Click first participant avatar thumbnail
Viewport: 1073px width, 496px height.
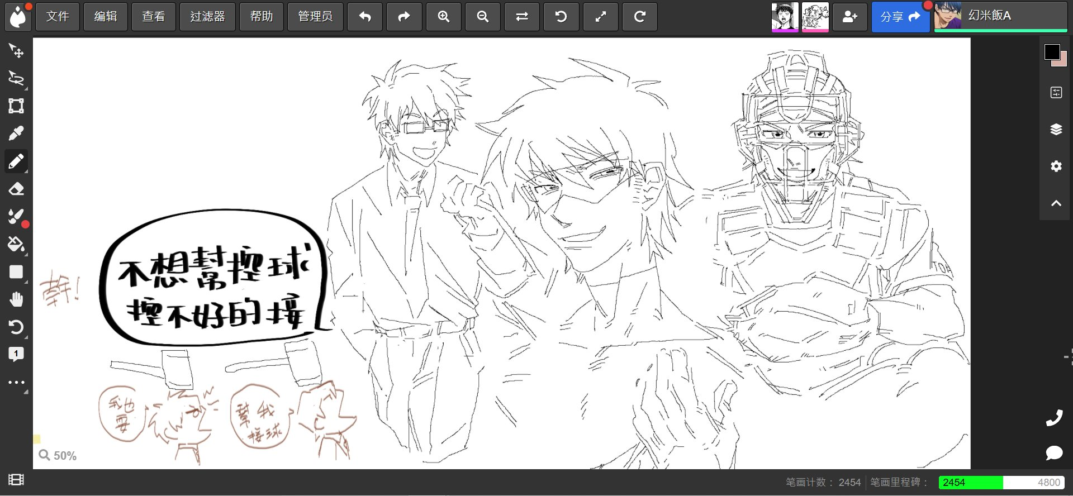click(x=785, y=17)
